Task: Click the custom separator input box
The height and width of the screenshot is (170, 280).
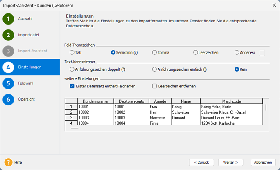Action: [262, 53]
